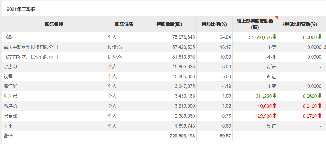The width and height of the screenshot is (326, 144).
Task: Click green down arrow next to -0.0600
Action: 320,96
